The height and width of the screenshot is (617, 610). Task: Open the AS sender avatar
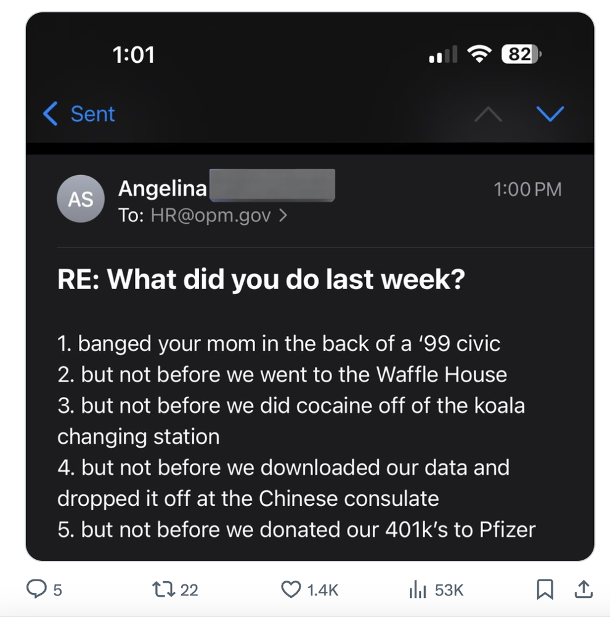[81, 198]
